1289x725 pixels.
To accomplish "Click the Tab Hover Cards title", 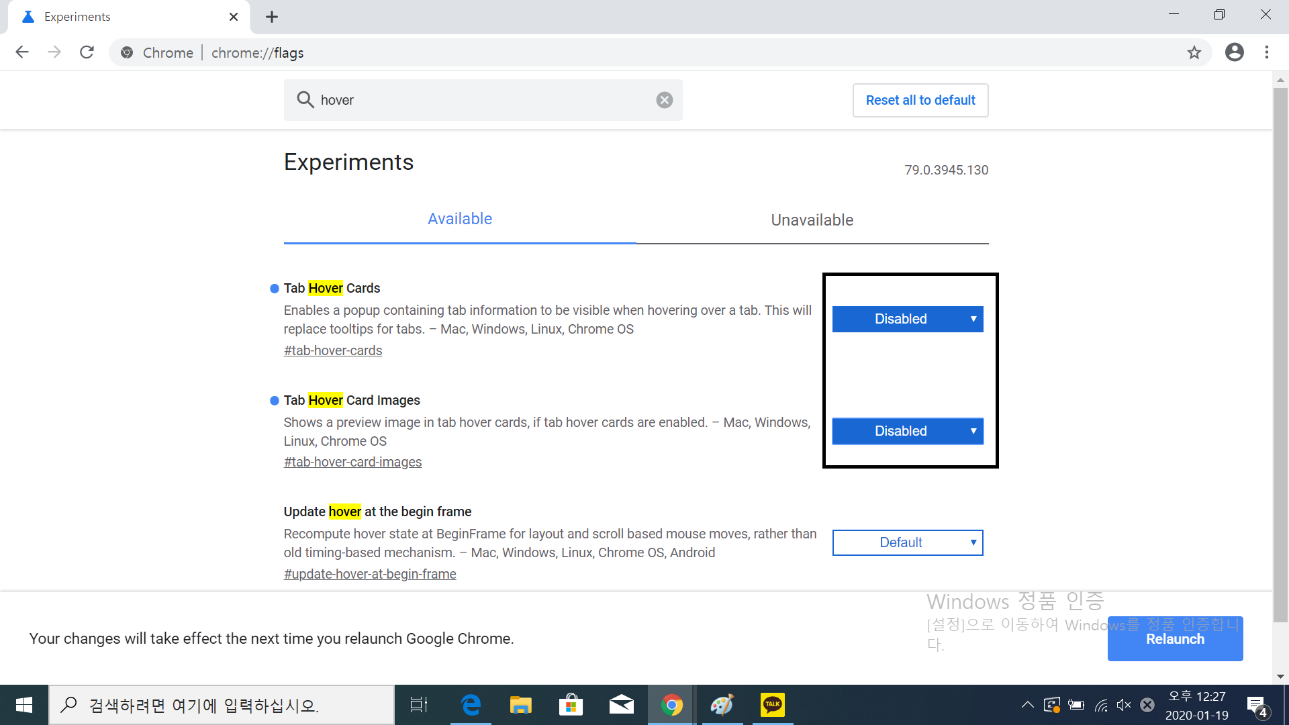I will pos(332,288).
